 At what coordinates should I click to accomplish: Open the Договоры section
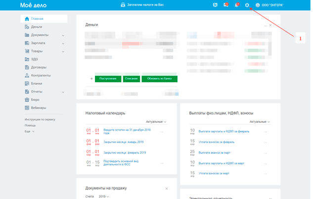coord(38,67)
